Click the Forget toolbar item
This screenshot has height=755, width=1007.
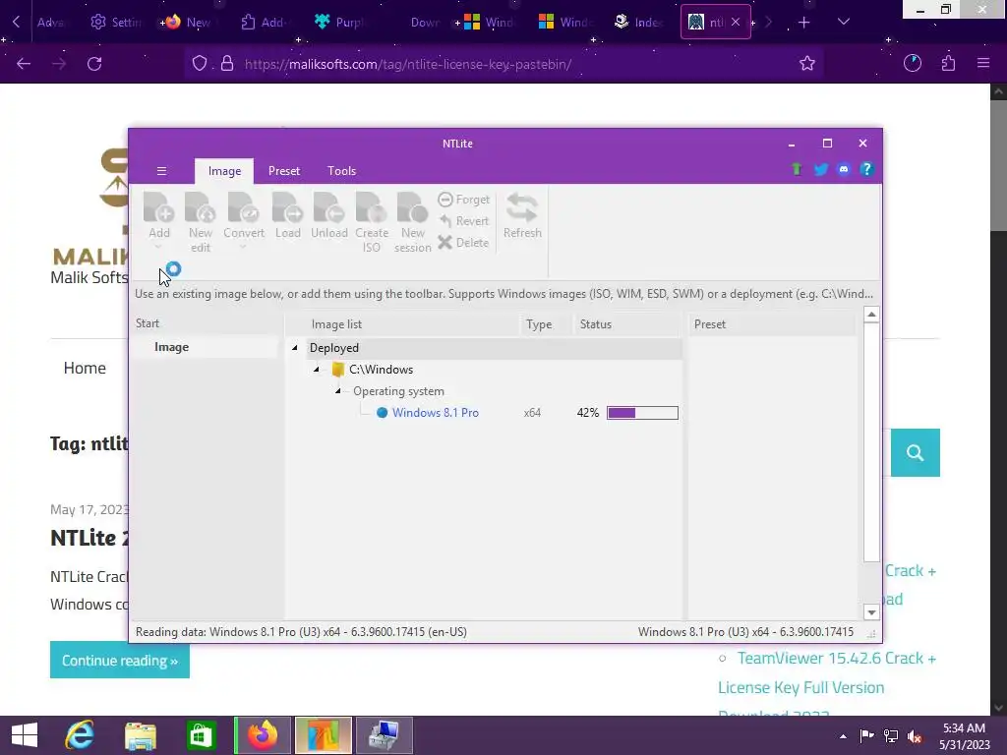pyautogui.click(x=464, y=200)
